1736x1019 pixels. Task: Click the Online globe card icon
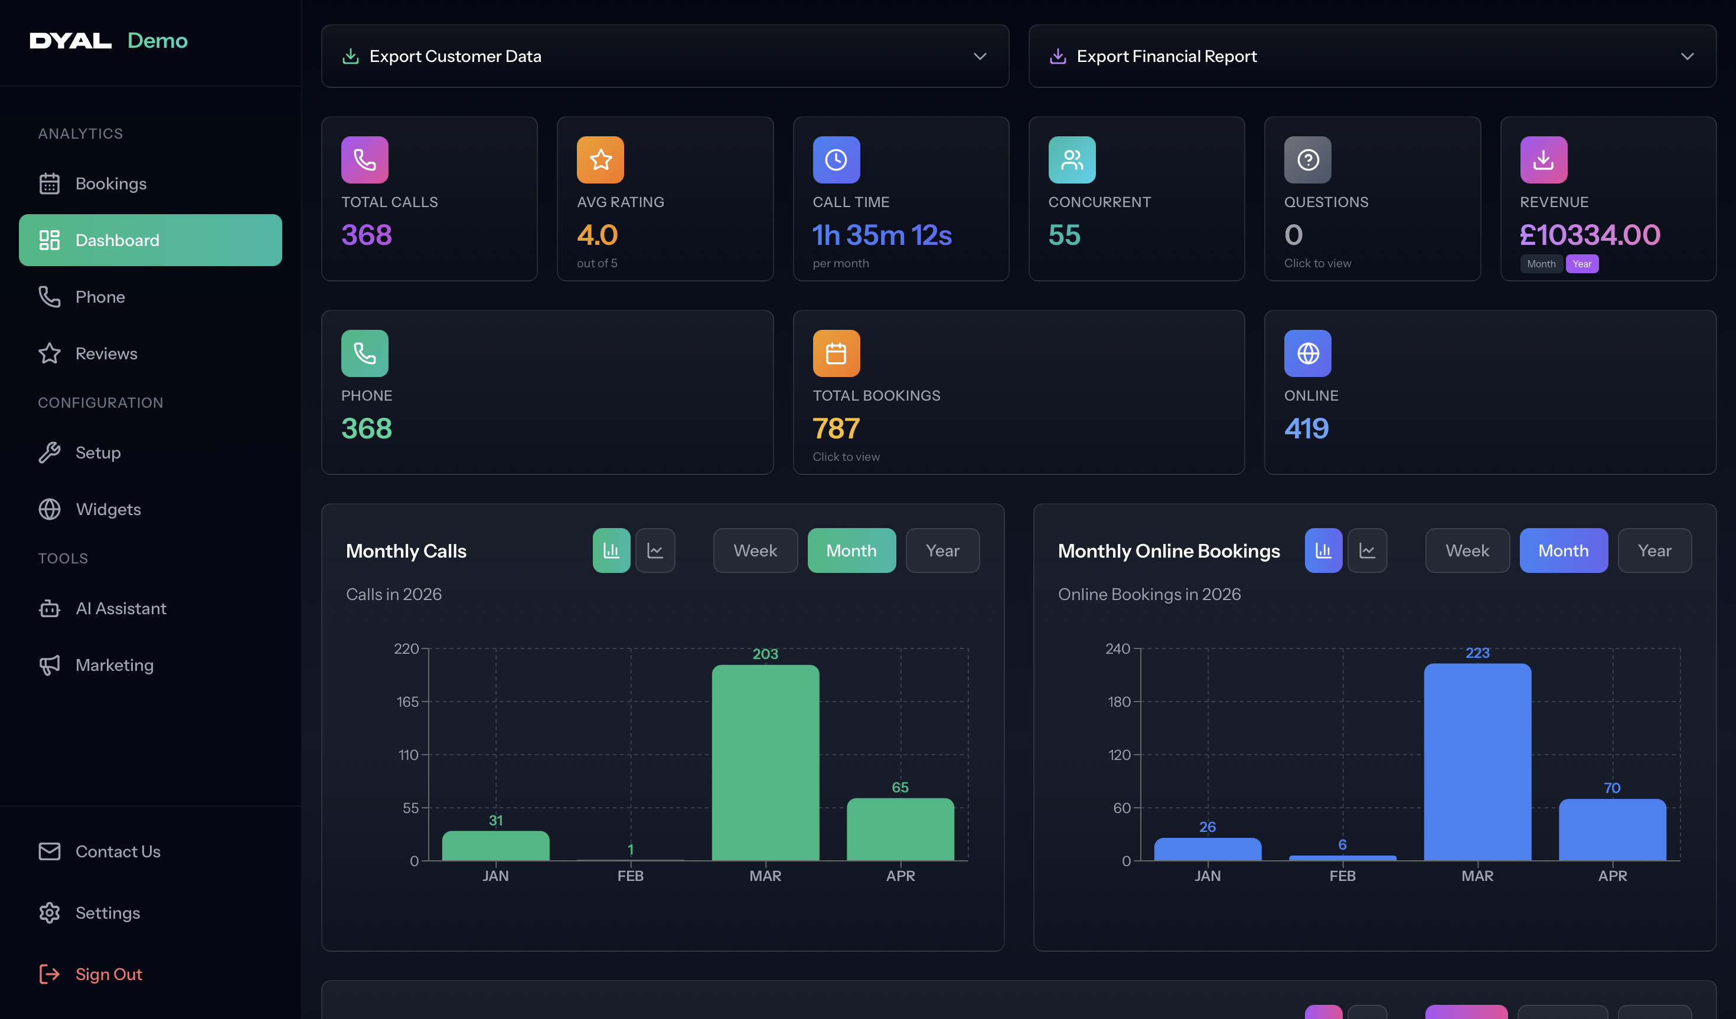(1307, 353)
